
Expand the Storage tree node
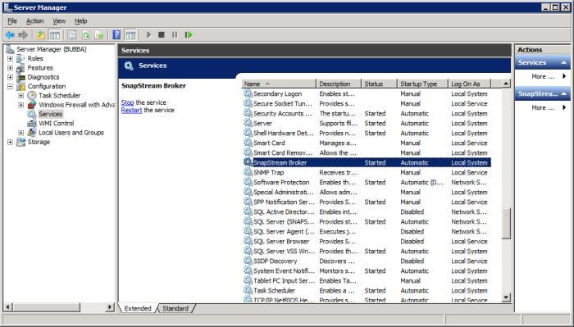pyautogui.click(x=10, y=142)
